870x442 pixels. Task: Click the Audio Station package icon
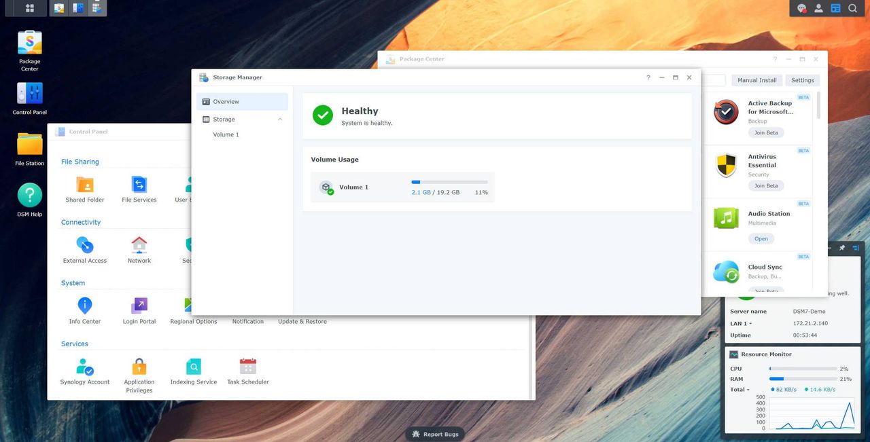click(x=726, y=218)
